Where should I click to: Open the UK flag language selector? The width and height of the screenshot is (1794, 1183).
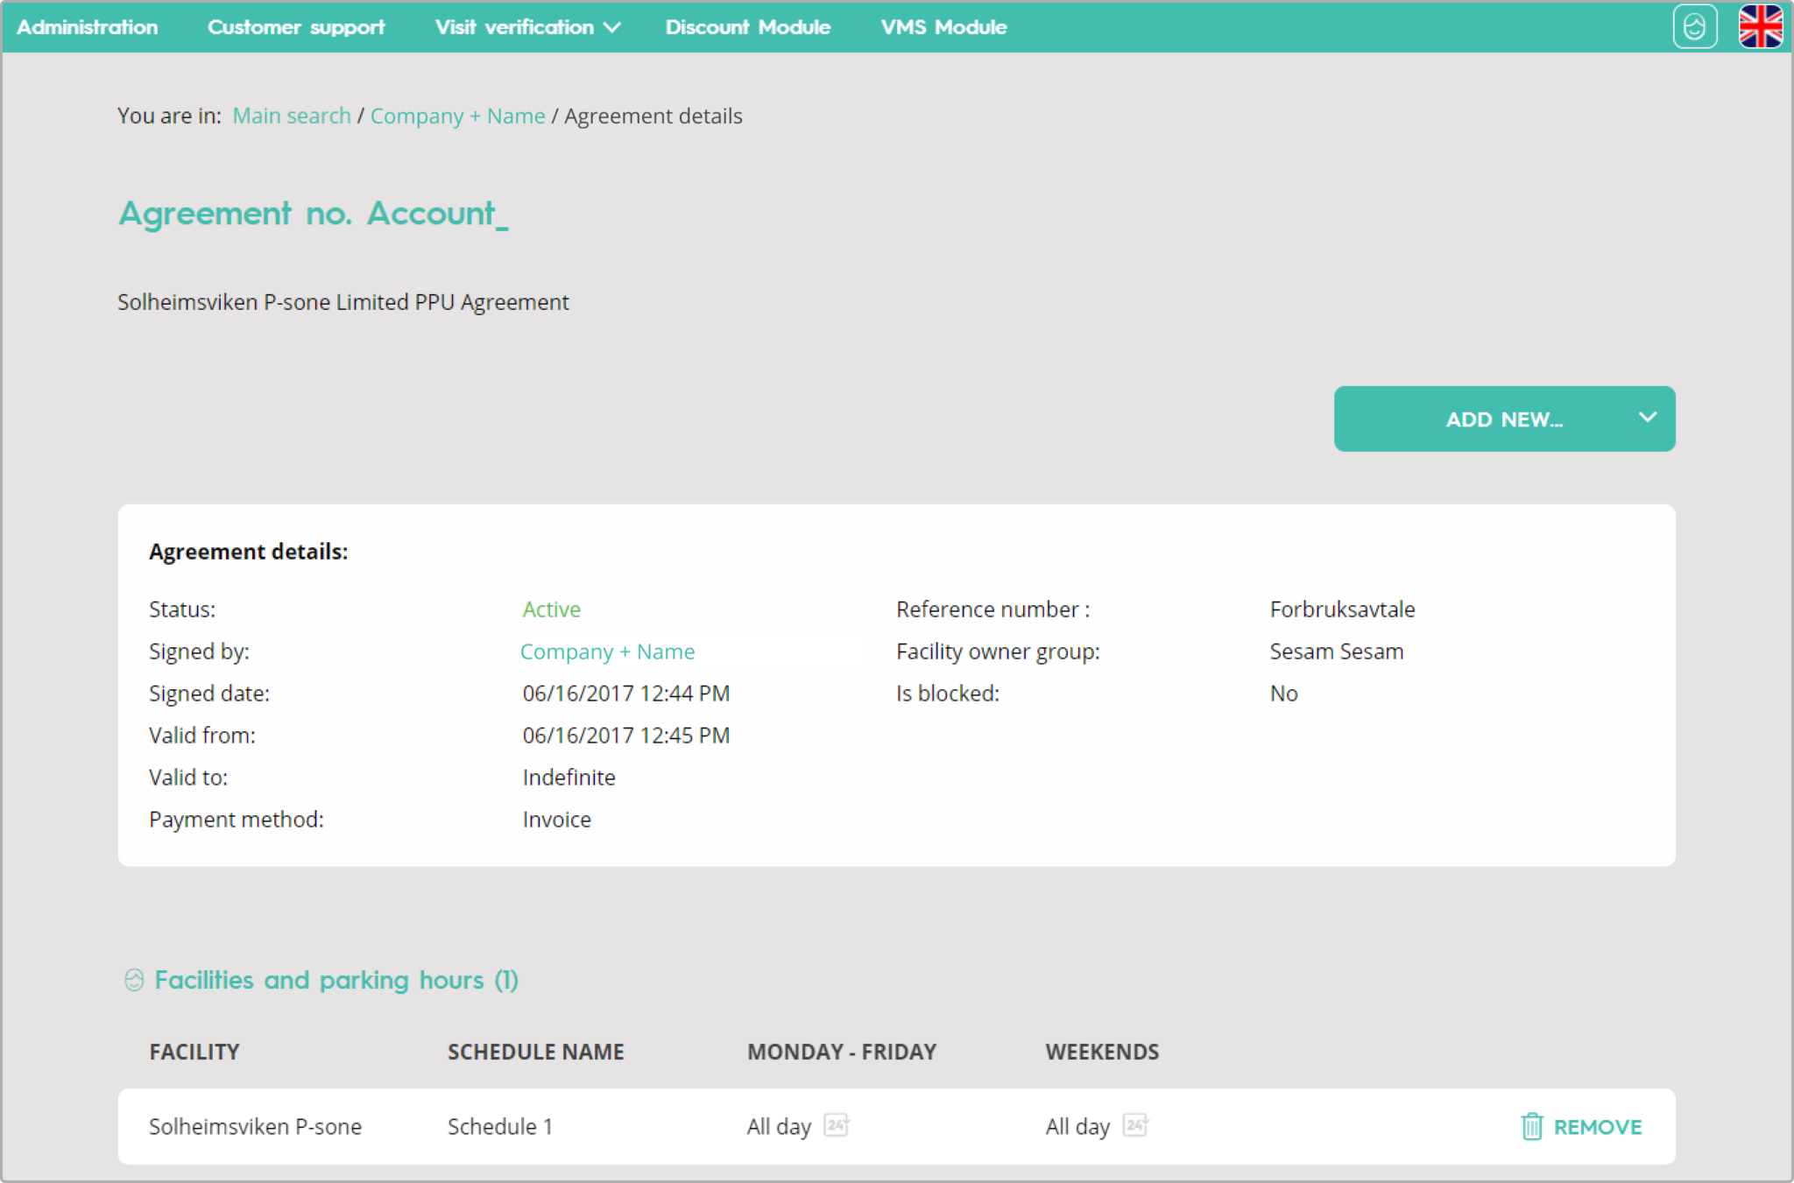pyautogui.click(x=1760, y=27)
